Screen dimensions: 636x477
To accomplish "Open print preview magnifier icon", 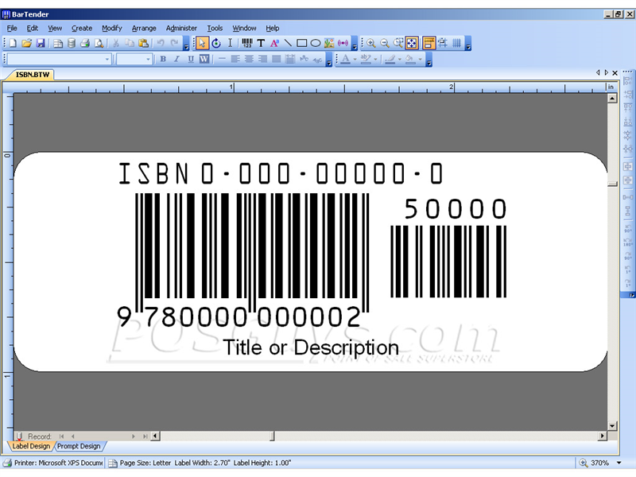I will (99, 43).
